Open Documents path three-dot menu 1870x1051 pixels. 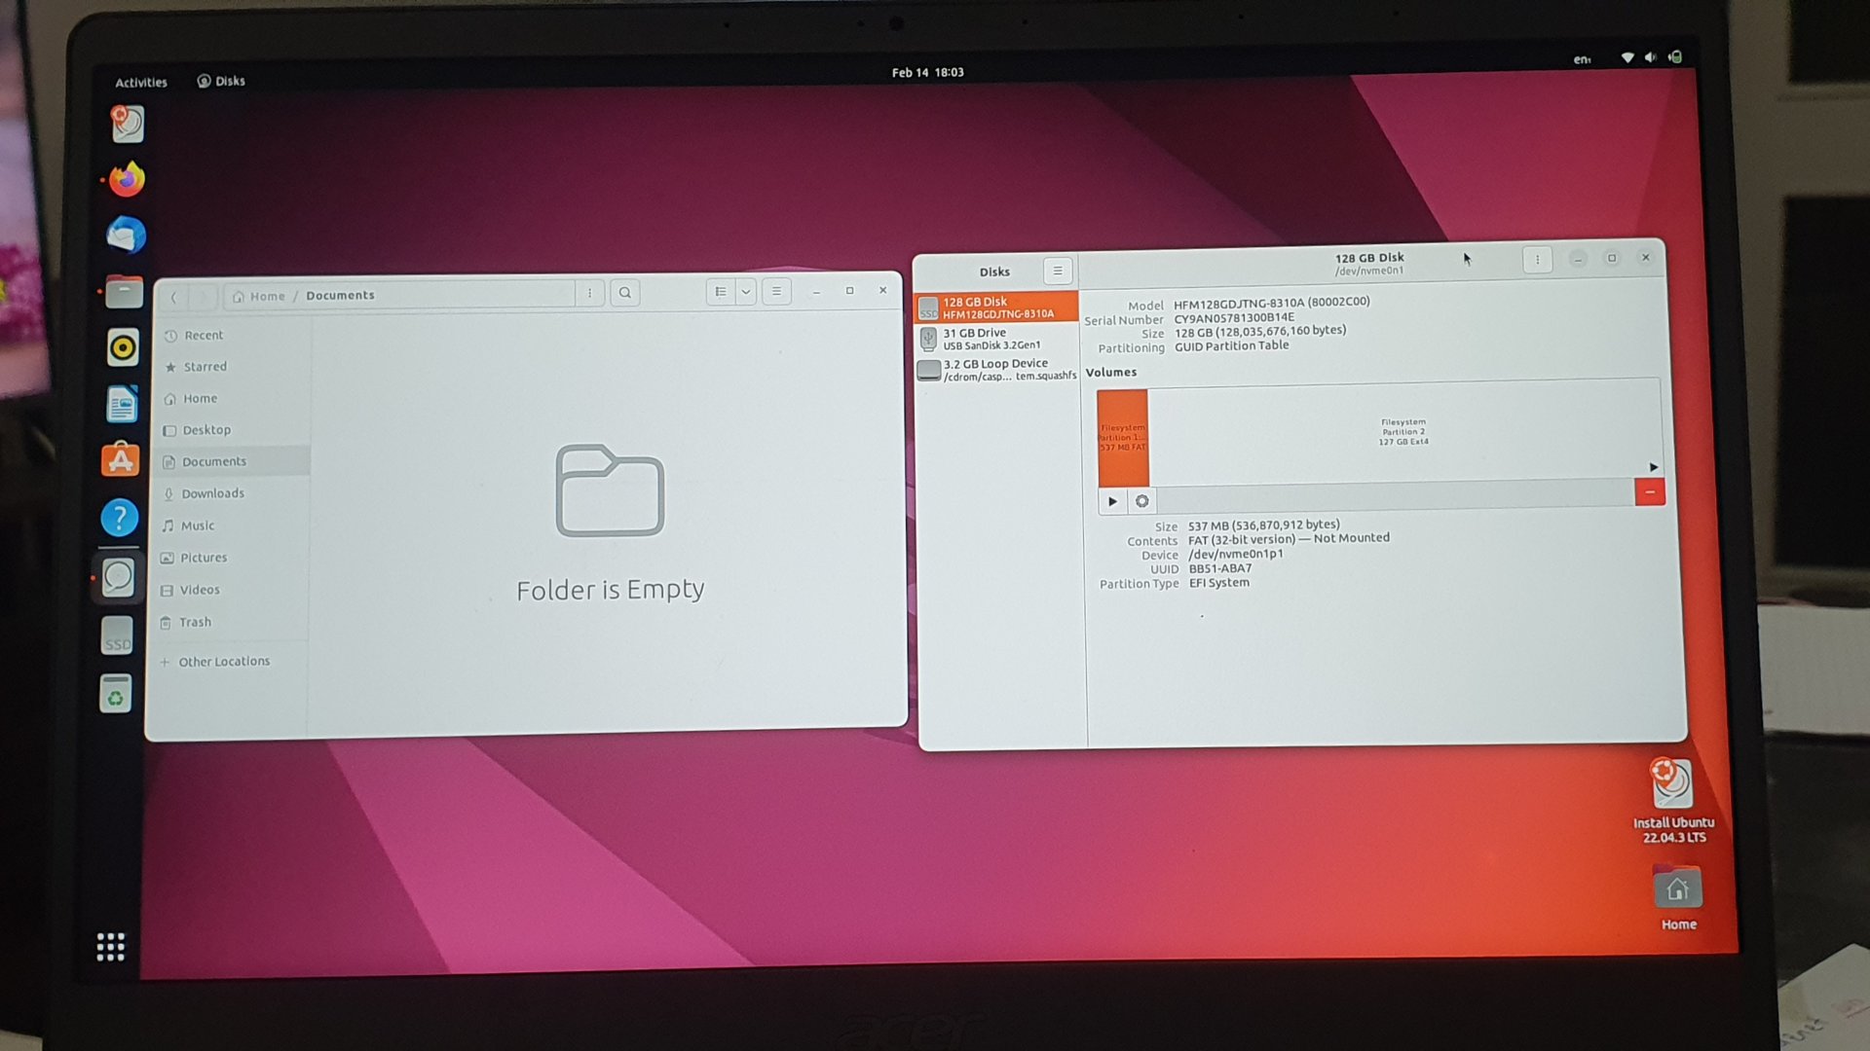tap(589, 293)
